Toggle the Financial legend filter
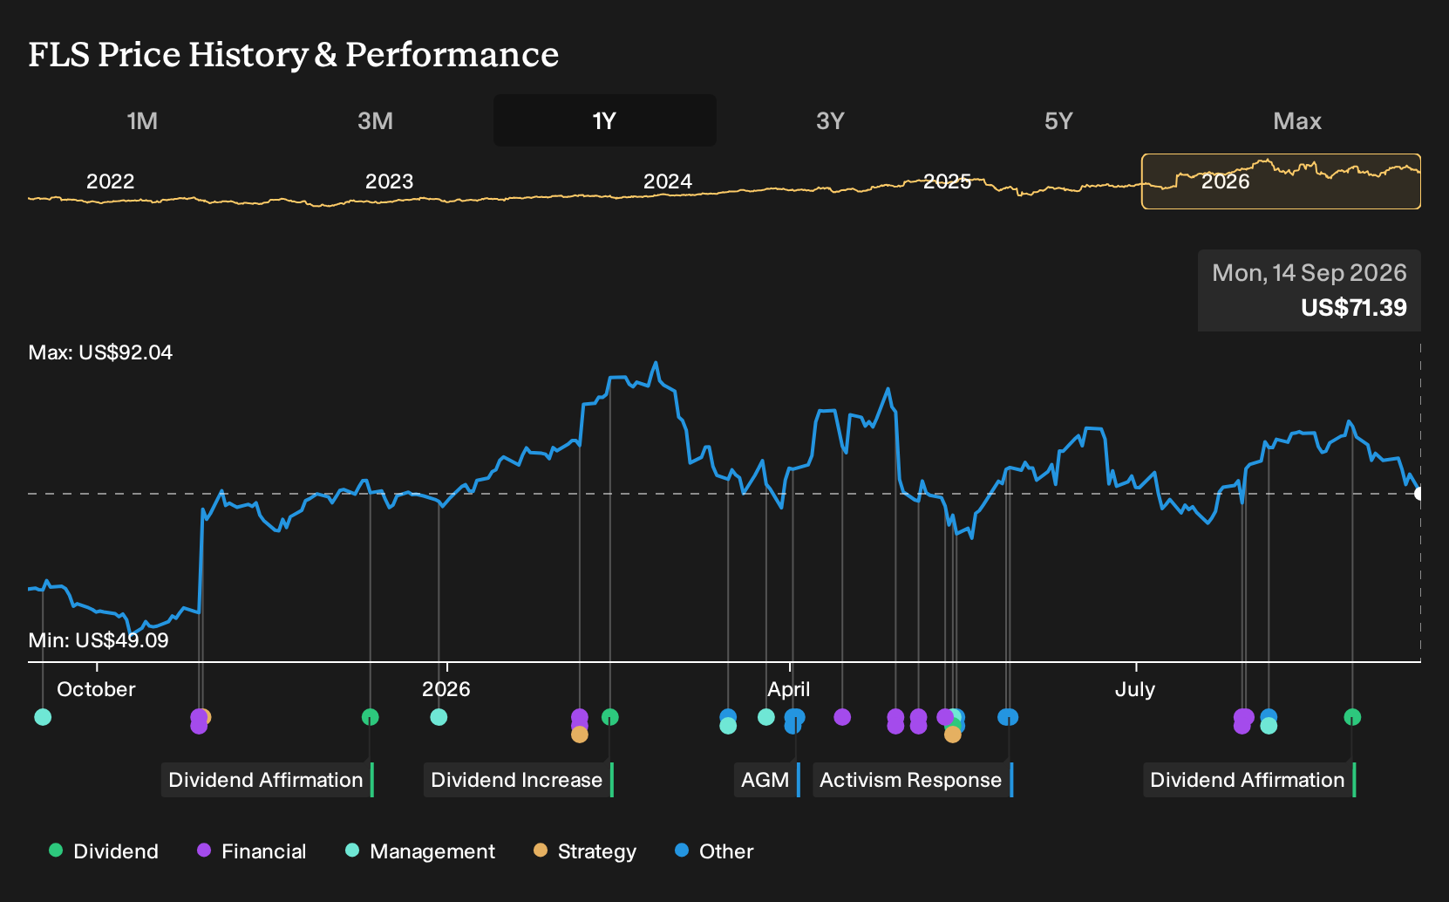Viewport: 1449px width, 902px height. coord(252,851)
